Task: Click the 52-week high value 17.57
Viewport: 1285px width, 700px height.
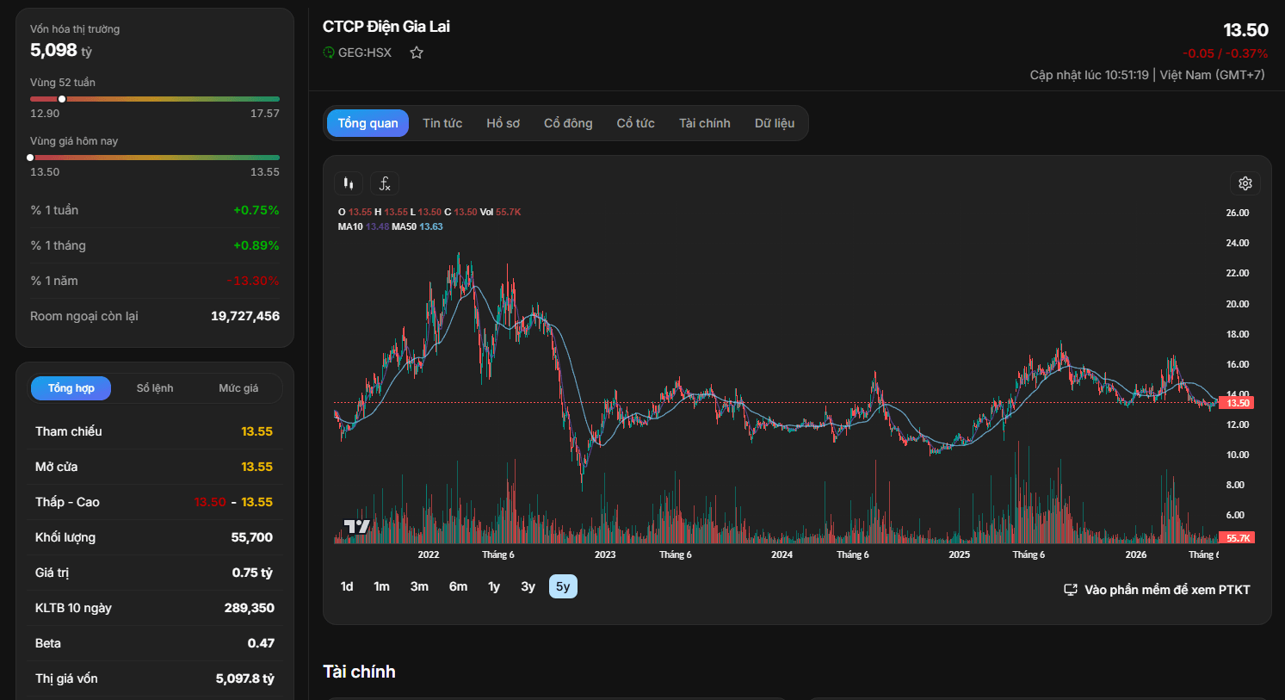Action: [265, 114]
